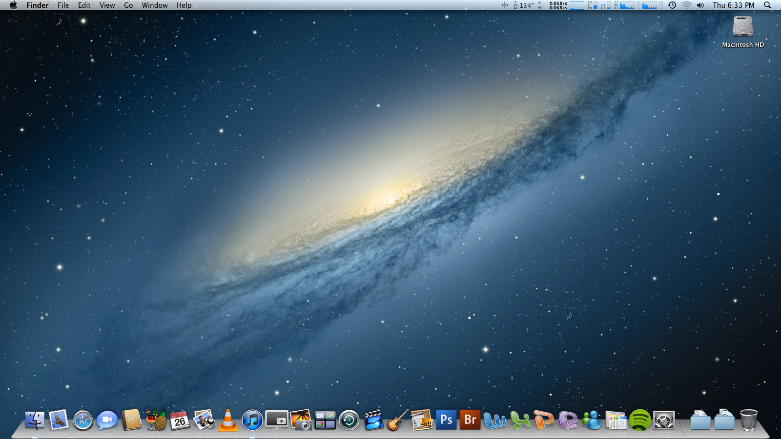Viewport: 781px width, 439px height.
Task: Open Microsoft Messenger people icon
Action: [592, 420]
